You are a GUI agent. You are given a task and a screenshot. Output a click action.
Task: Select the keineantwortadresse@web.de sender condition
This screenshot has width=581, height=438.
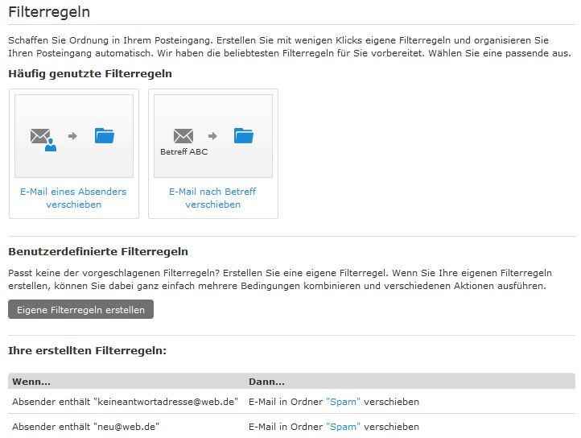click(125, 402)
